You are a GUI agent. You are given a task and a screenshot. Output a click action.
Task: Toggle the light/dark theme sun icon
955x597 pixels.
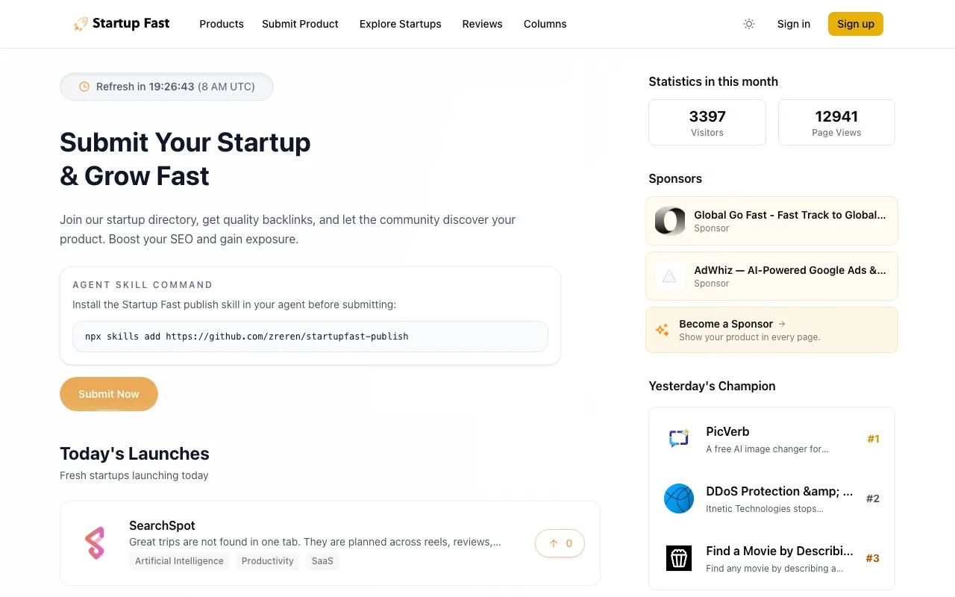click(749, 24)
